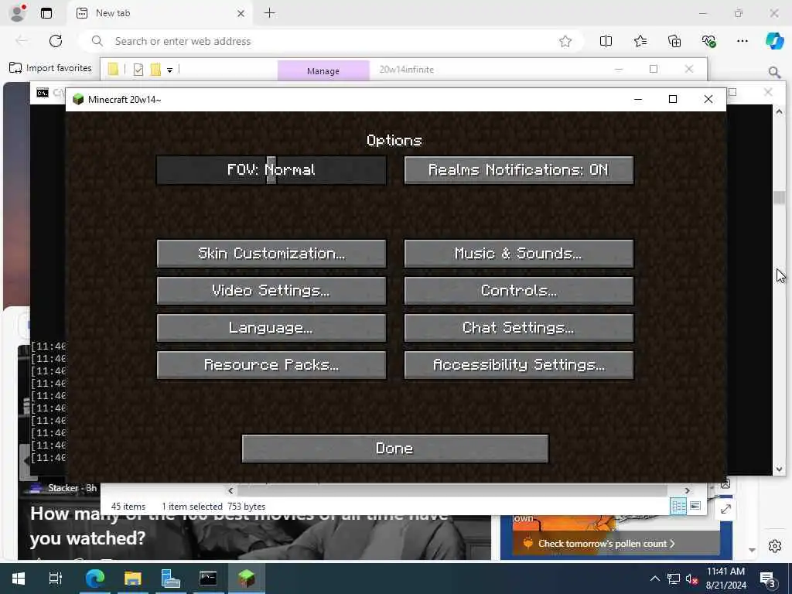Open Skin Customization options in Minecraft
Screen dimensions: 792x594
click(x=271, y=254)
